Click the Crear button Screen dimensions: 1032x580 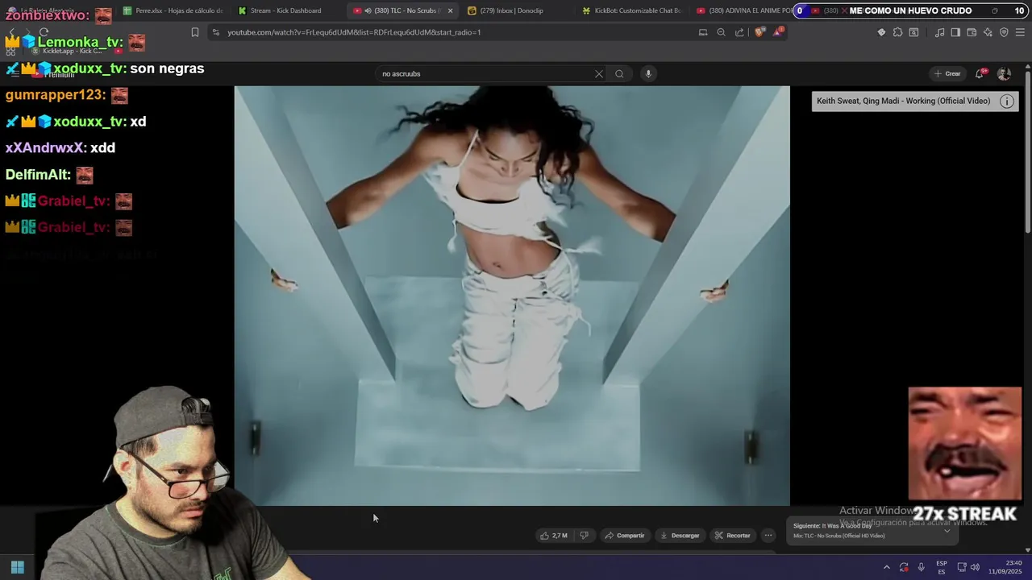[x=947, y=73]
